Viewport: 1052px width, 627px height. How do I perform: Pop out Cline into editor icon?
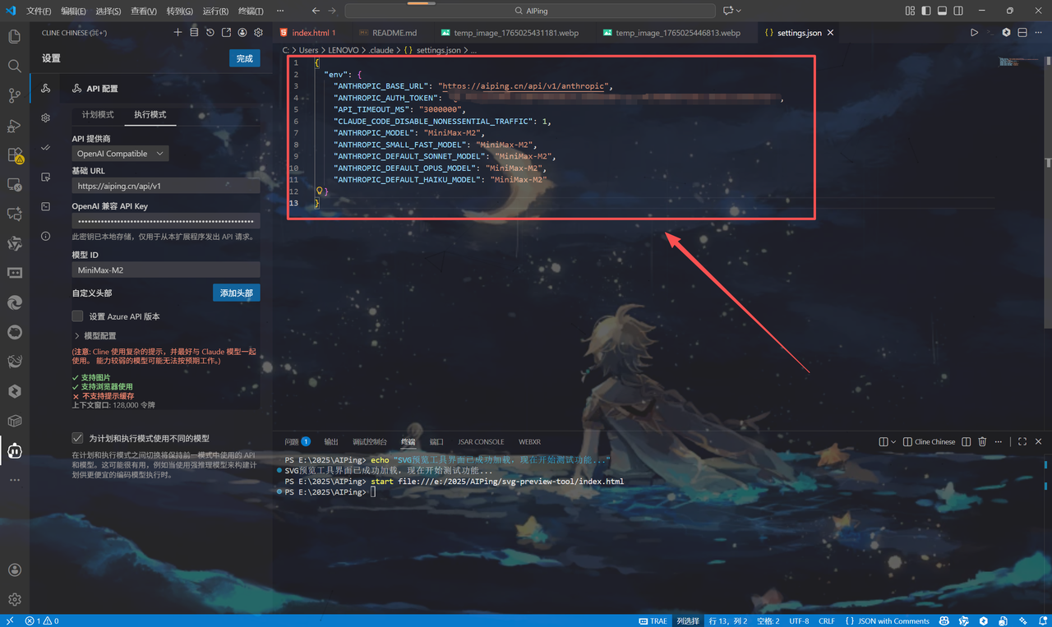[x=226, y=33]
